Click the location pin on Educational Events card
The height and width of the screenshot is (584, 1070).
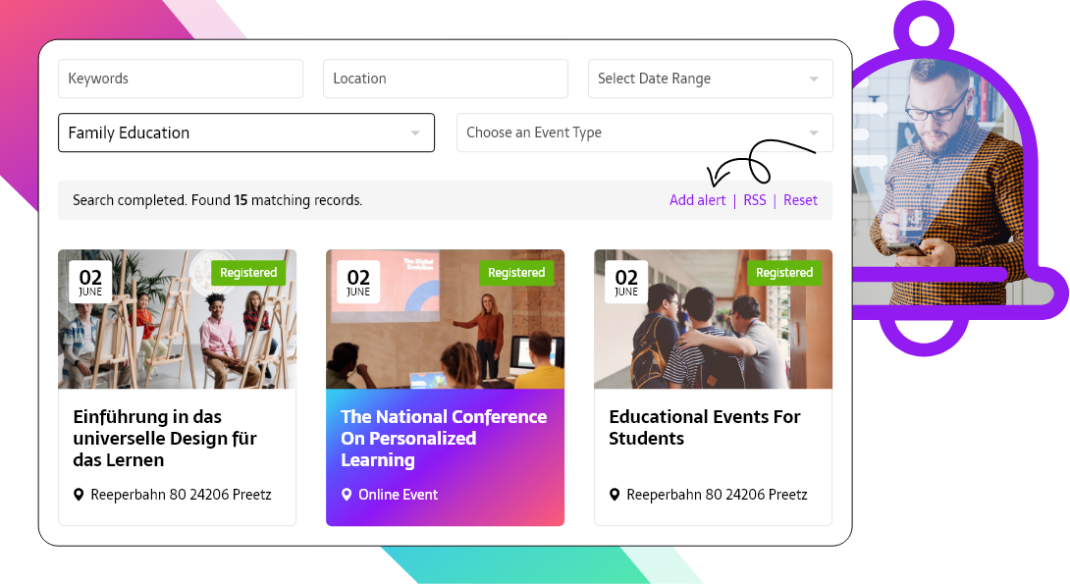615,495
